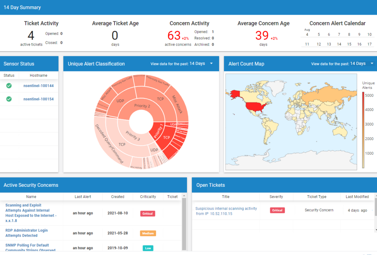Open the nsentinel-100154 sensor link

38,99
